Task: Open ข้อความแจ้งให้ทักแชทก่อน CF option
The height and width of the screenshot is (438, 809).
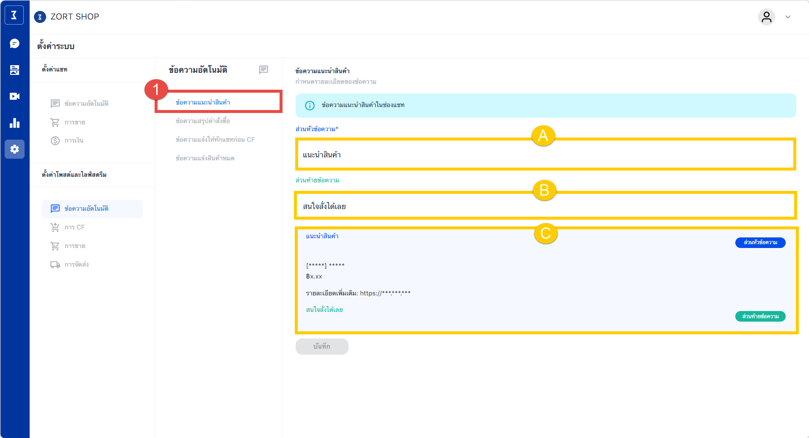Action: coord(215,140)
